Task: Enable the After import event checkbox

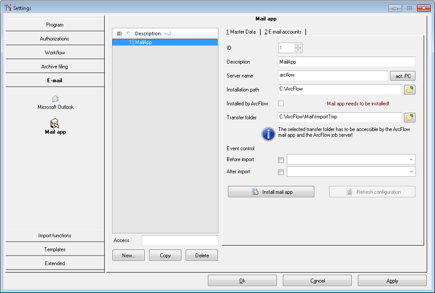Action: [281, 172]
